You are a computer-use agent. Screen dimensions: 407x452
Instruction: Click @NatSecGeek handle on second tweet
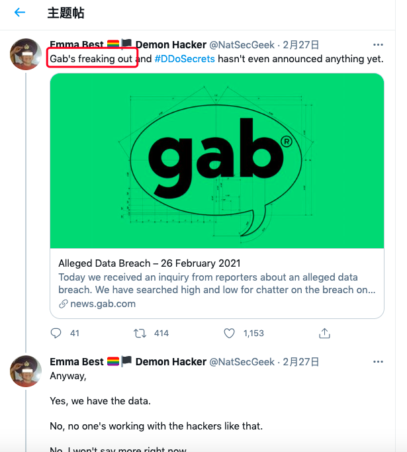pos(242,361)
